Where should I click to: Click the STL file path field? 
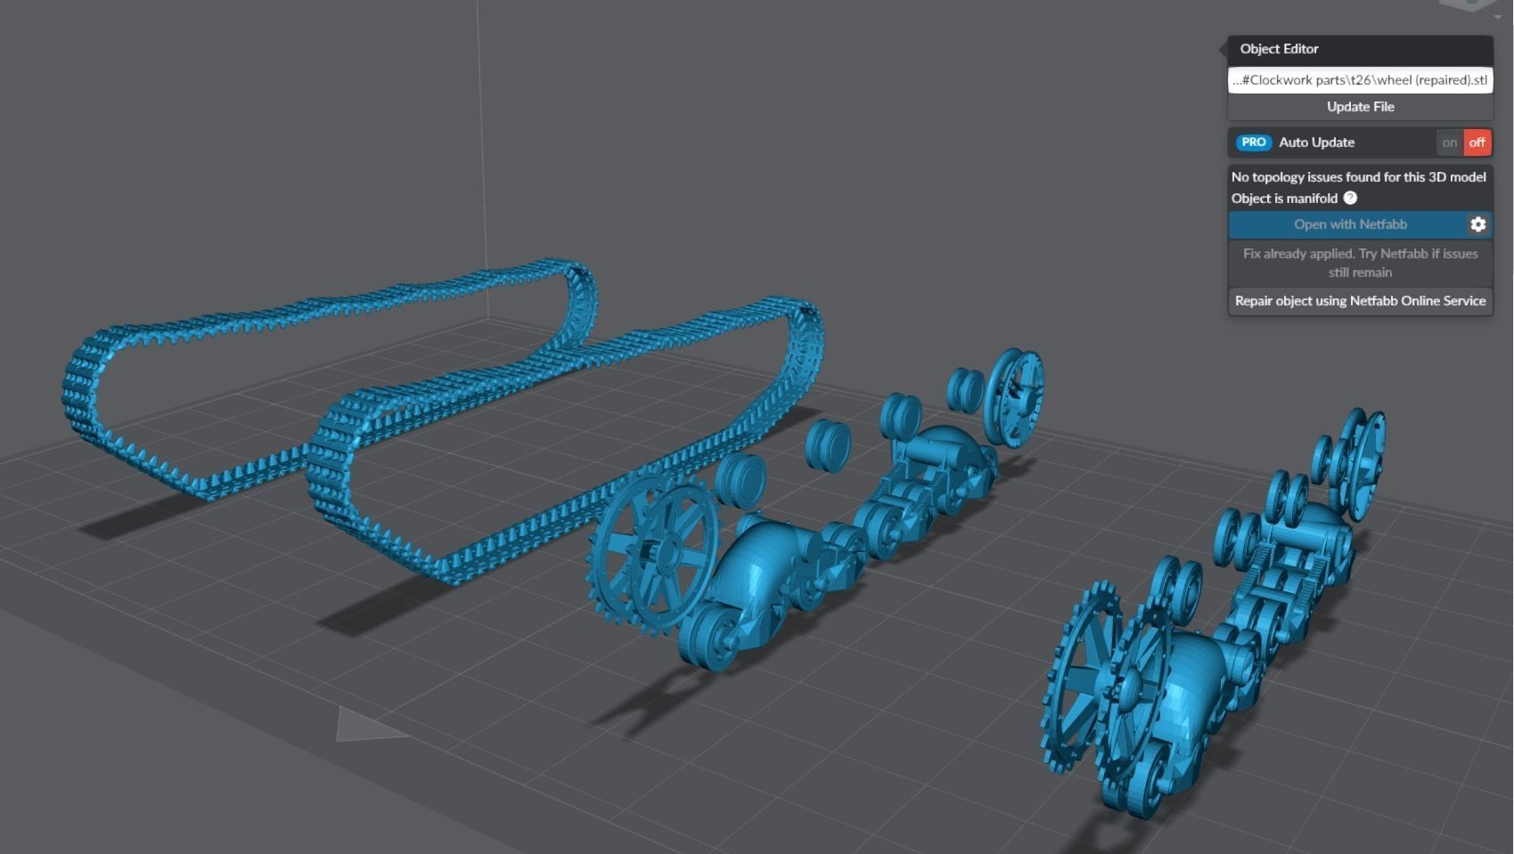click(x=1360, y=80)
